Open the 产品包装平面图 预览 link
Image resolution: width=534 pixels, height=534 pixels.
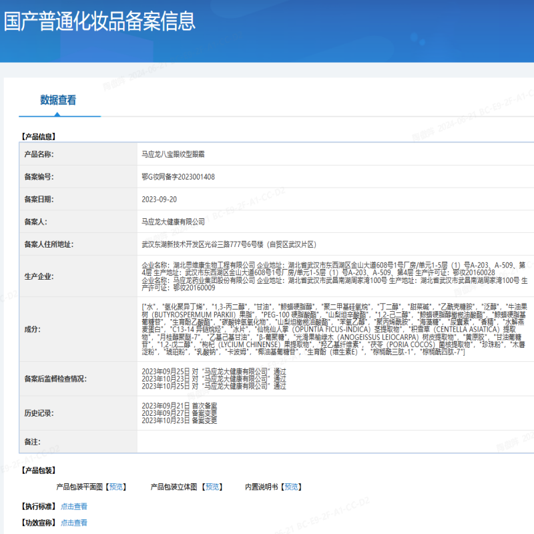[115, 486]
